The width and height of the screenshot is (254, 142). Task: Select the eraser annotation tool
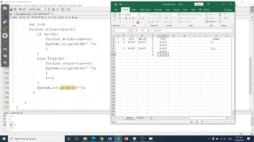click(x=5, y=22)
